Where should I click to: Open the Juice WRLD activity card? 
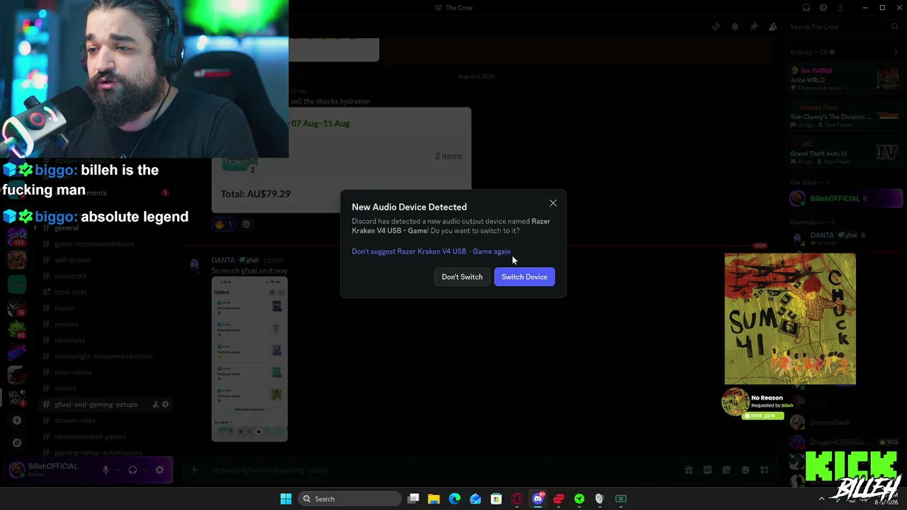coord(845,79)
